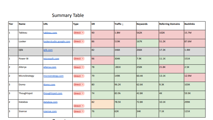The height and width of the screenshot is (120, 213).
Task: Click the 102K referring domains cell
Action: pyautogui.click(x=171, y=34)
